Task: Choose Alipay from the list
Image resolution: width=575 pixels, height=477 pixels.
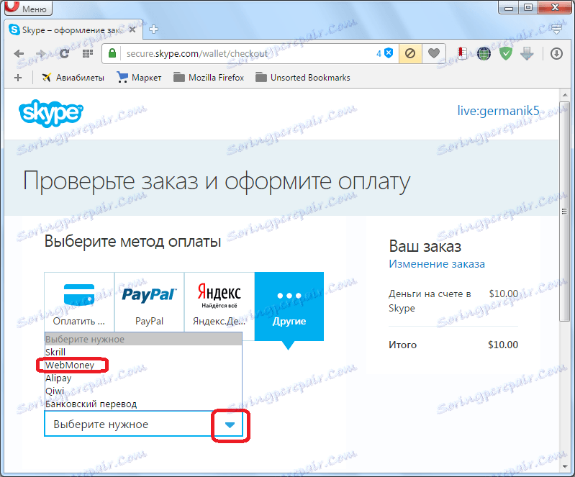Action: point(143,378)
